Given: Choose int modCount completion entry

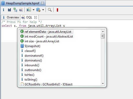Looking at the screenshot, I should 47,37.
